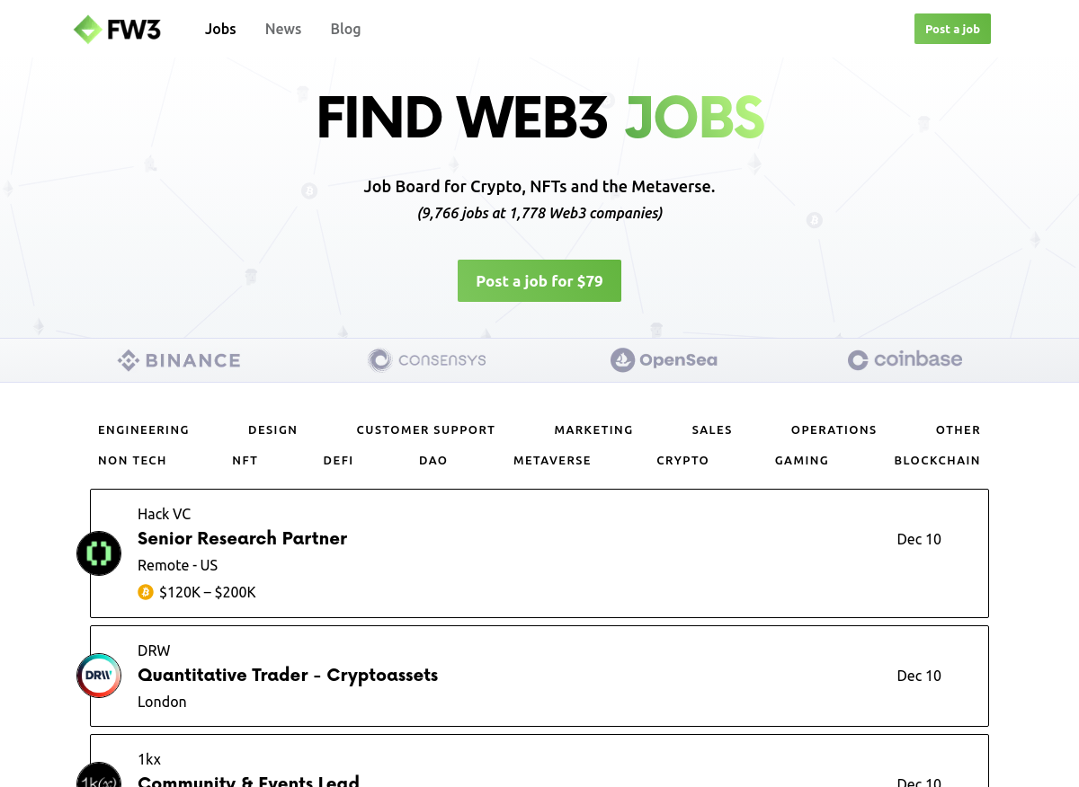Select the Jobs nav item

(220, 29)
